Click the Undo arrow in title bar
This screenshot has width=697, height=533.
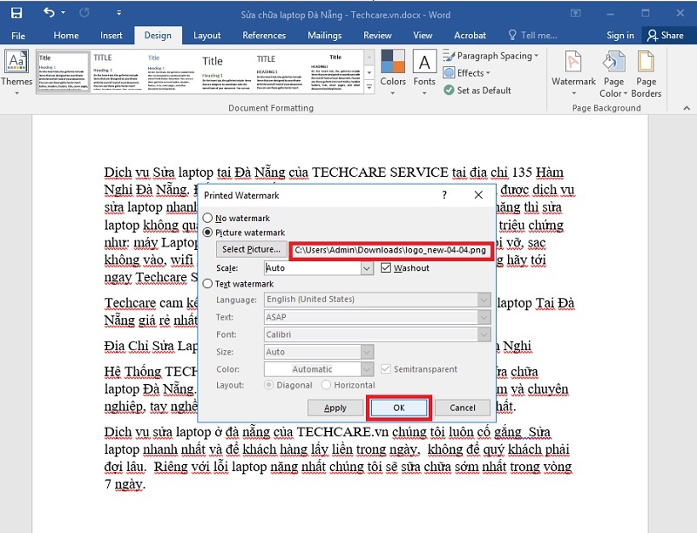(49, 13)
